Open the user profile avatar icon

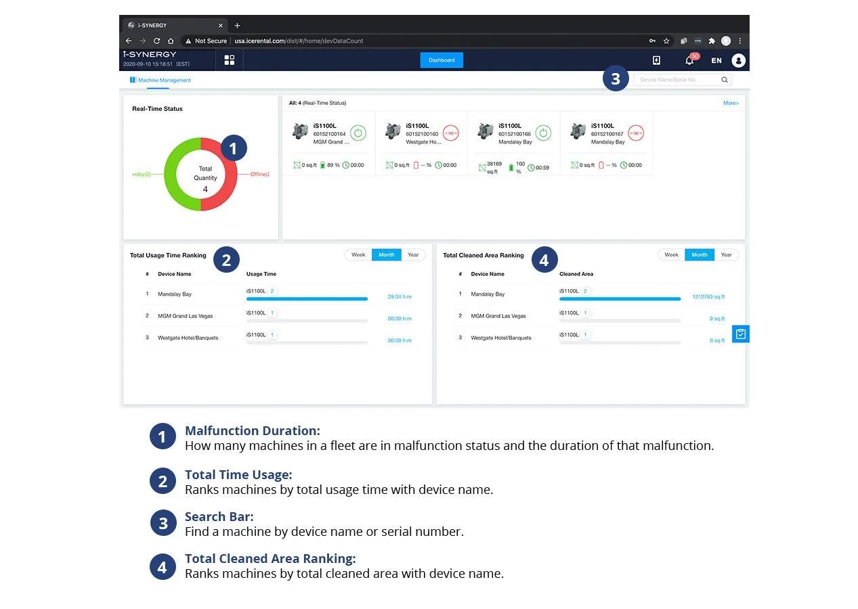738,60
